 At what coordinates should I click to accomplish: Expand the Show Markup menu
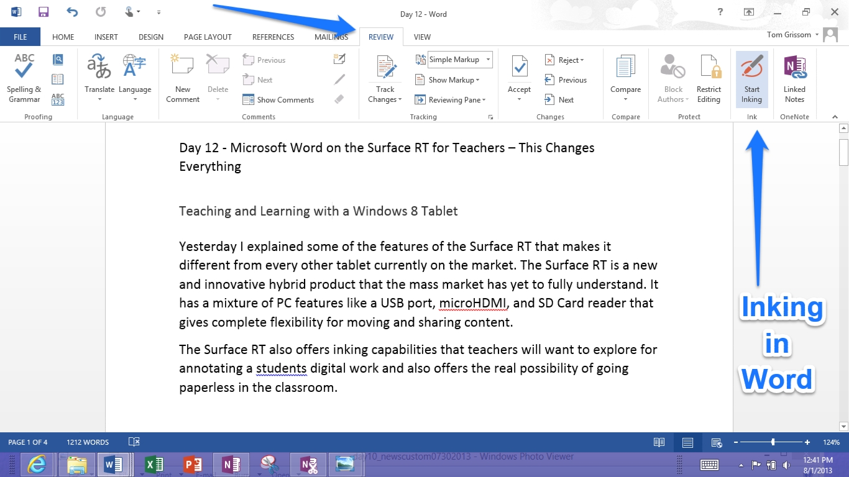(x=447, y=79)
